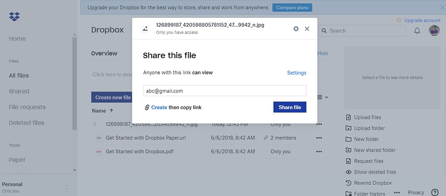
Task: Click the star icon by Upgrade account
Action: [x=399, y=20]
